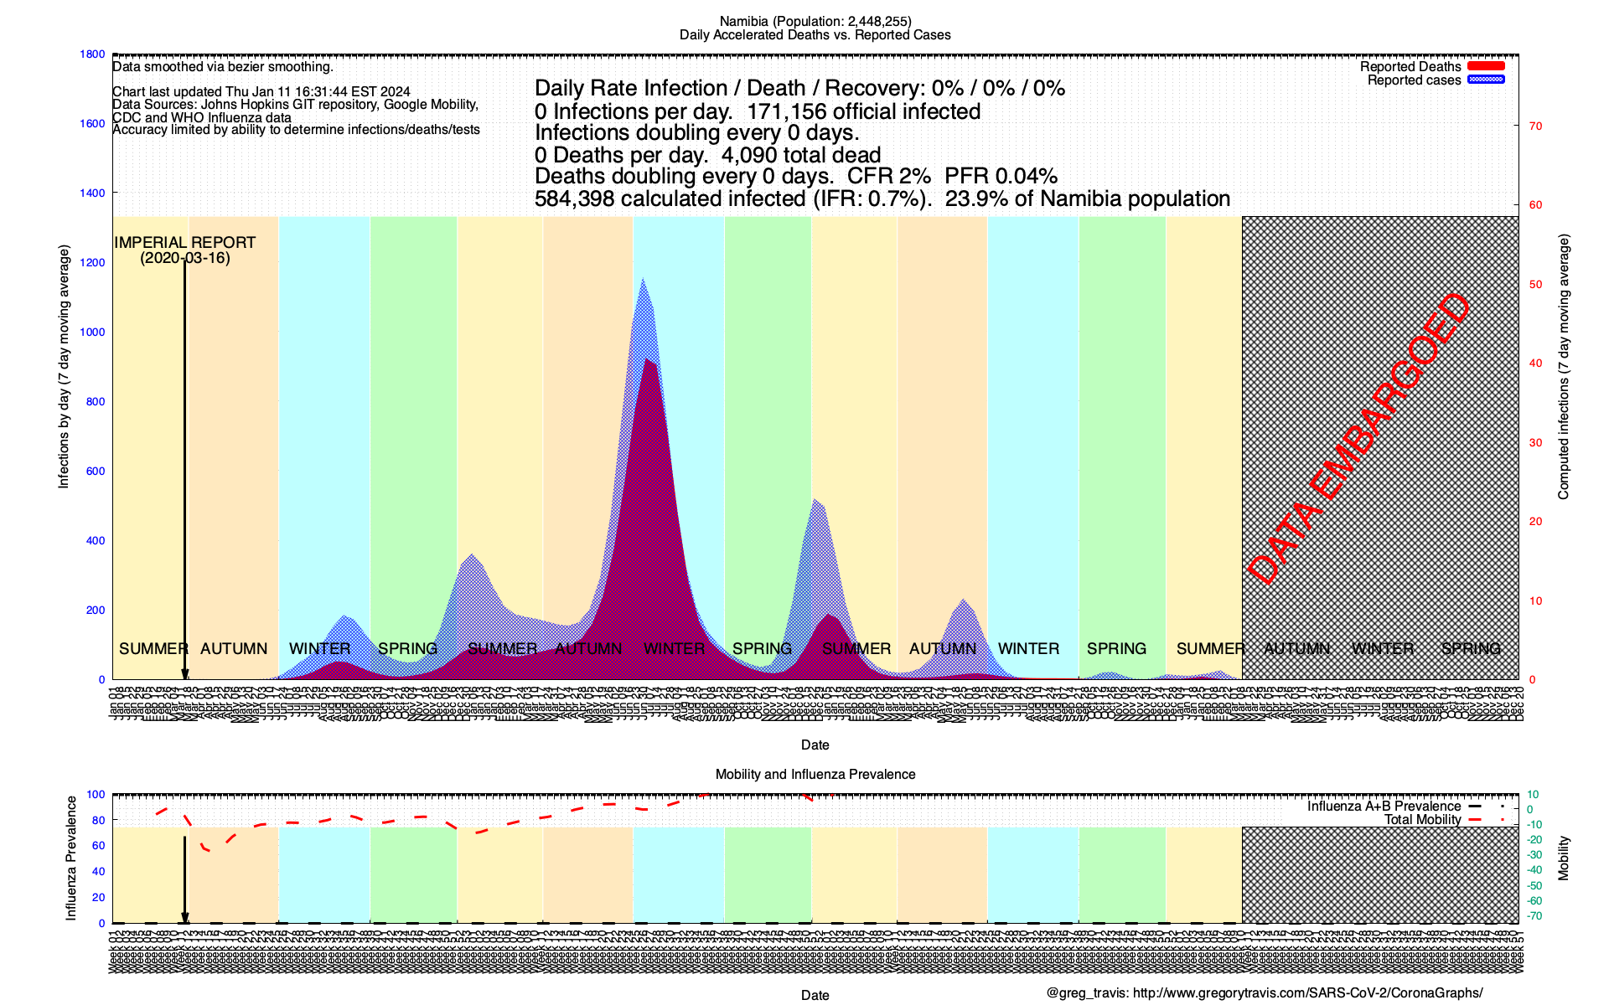Click the first SUMMER season label

tap(153, 649)
